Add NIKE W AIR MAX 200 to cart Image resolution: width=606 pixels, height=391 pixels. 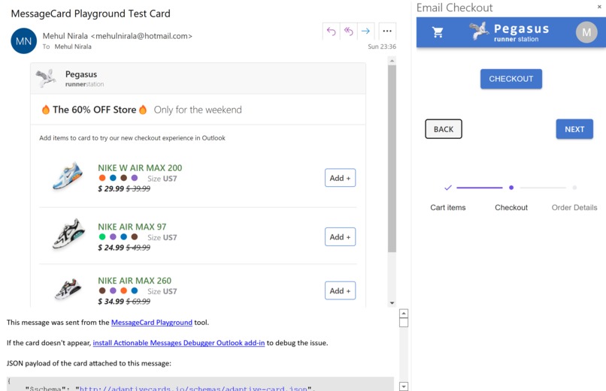pyautogui.click(x=340, y=178)
